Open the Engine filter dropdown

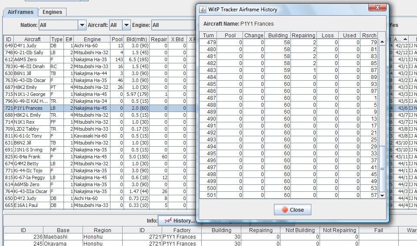pyautogui.click(x=173, y=25)
